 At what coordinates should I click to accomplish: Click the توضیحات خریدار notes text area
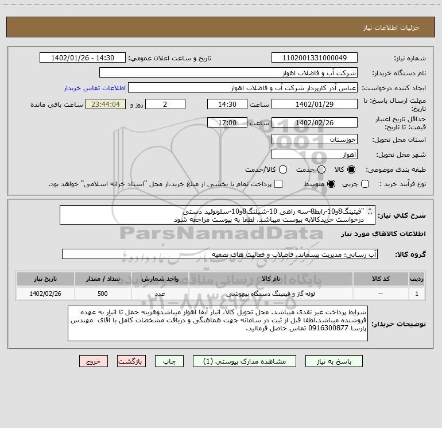coord(218,323)
